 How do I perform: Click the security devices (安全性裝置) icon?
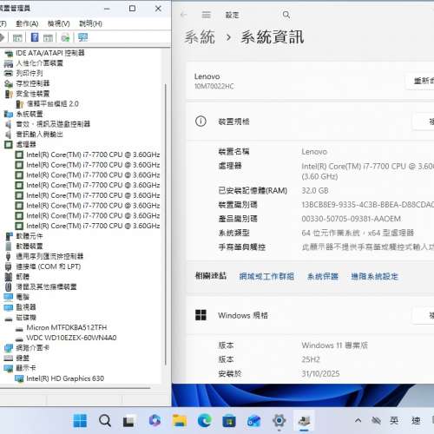click(9, 94)
